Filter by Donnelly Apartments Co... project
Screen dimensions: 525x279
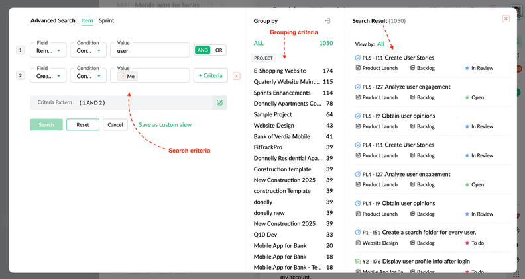293,104
